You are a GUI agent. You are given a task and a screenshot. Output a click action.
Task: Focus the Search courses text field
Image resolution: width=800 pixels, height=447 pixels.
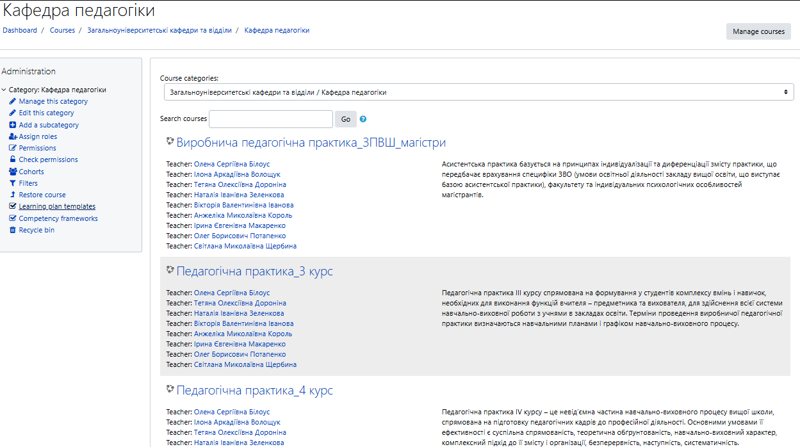(x=271, y=119)
